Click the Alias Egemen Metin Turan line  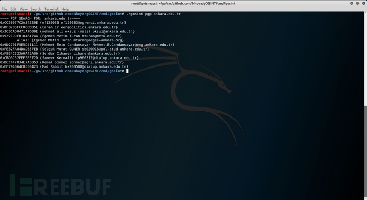point(70,40)
